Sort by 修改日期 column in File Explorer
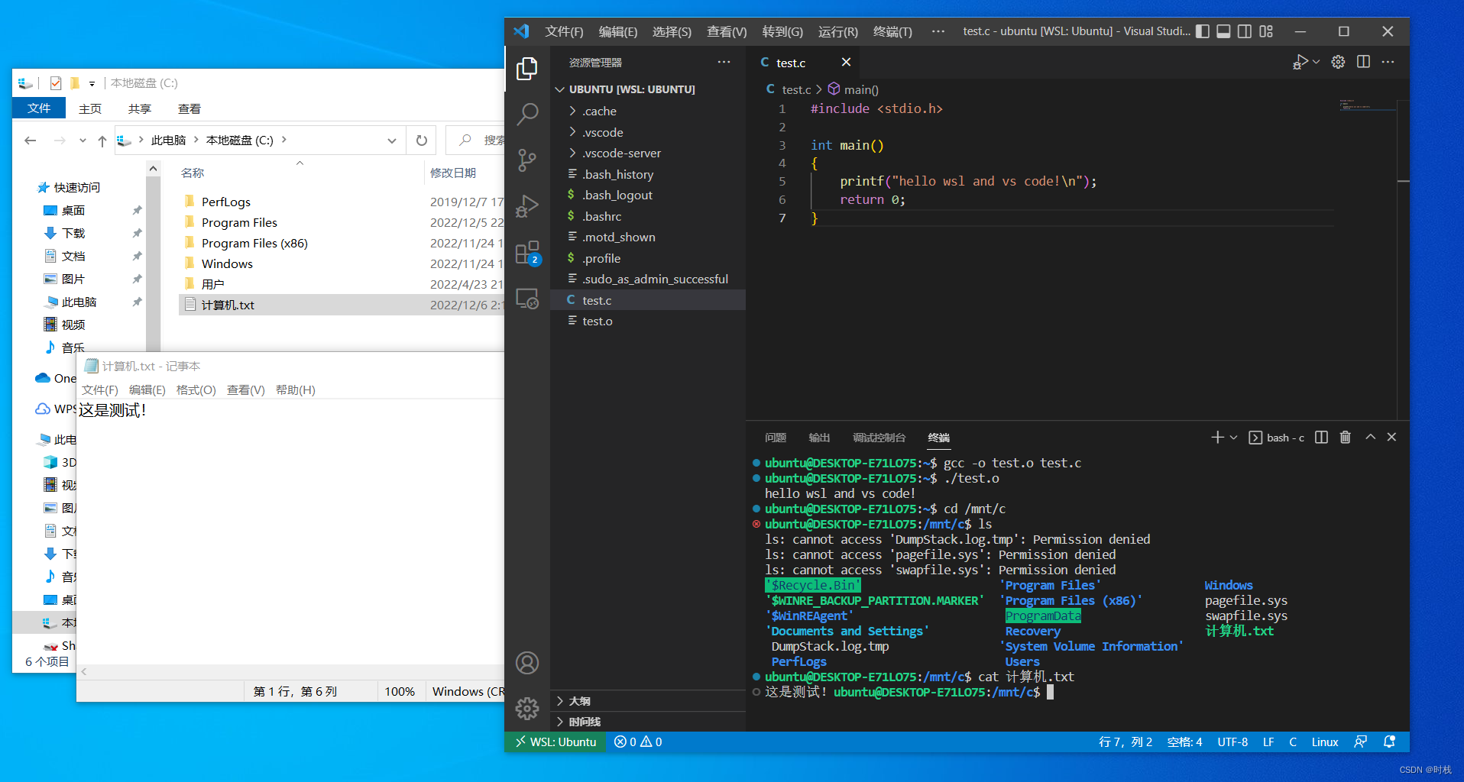The height and width of the screenshot is (782, 1464). 452,173
